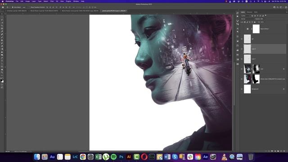The height and width of the screenshot is (162, 288).
Task: Select the Layer 2 thumbnail
Action: (247, 49)
